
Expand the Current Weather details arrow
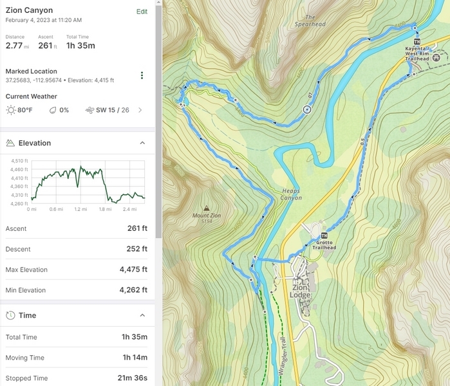140,110
